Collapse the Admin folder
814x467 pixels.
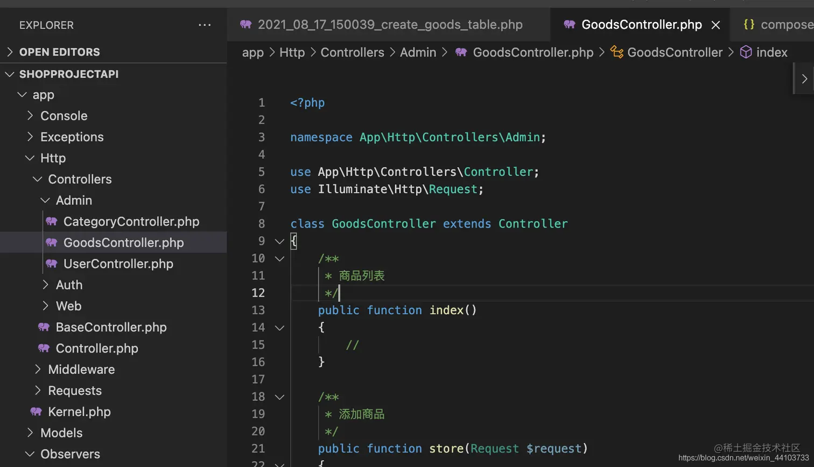click(x=46, y=200)
